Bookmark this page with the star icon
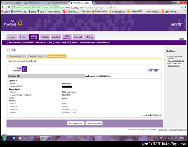 click(x=182, y=7)
